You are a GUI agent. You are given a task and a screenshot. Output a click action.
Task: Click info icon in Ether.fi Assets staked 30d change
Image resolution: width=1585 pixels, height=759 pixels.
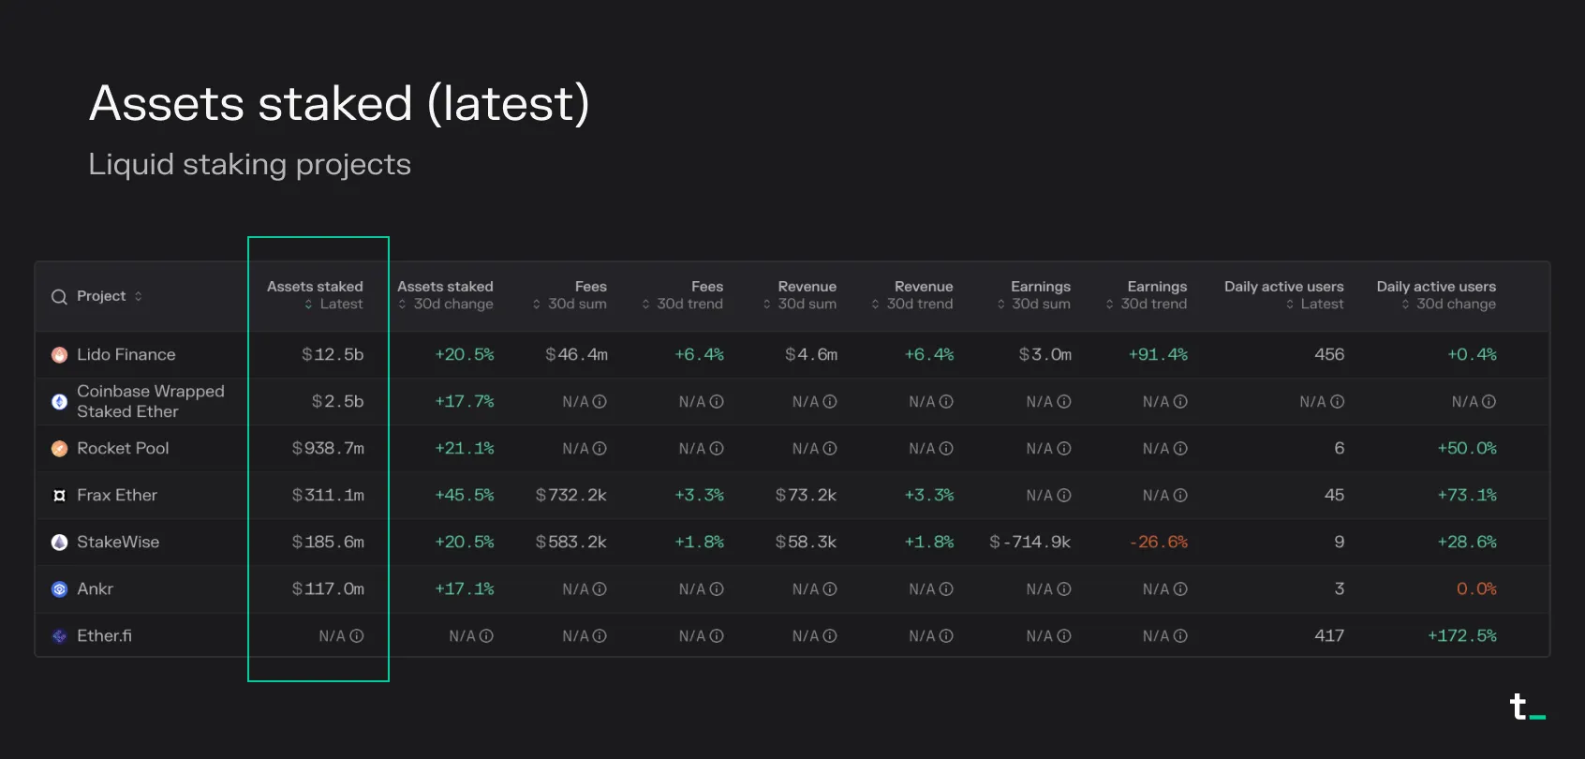point(486,636)
